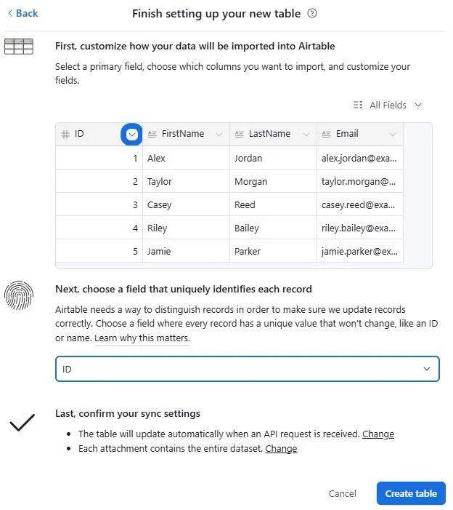Click the LastName text field type icon
This screenshot has height=510, width=453.
pos(240,135)
